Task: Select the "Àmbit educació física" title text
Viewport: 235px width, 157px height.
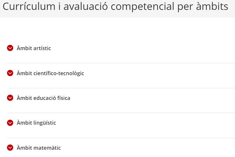Action: coord(43,98)
